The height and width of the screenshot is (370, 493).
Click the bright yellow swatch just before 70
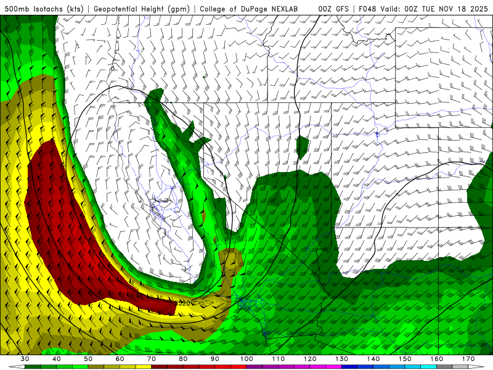click(x=144, y=367)
